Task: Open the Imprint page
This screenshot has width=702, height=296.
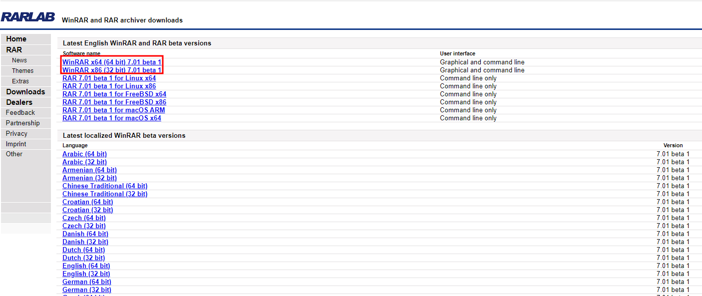Action: point(16,144)
